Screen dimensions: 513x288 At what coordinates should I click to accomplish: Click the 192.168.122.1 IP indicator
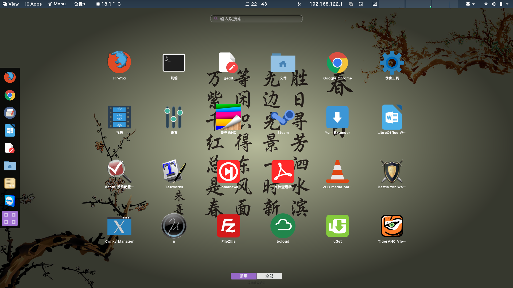pos(326,4)
